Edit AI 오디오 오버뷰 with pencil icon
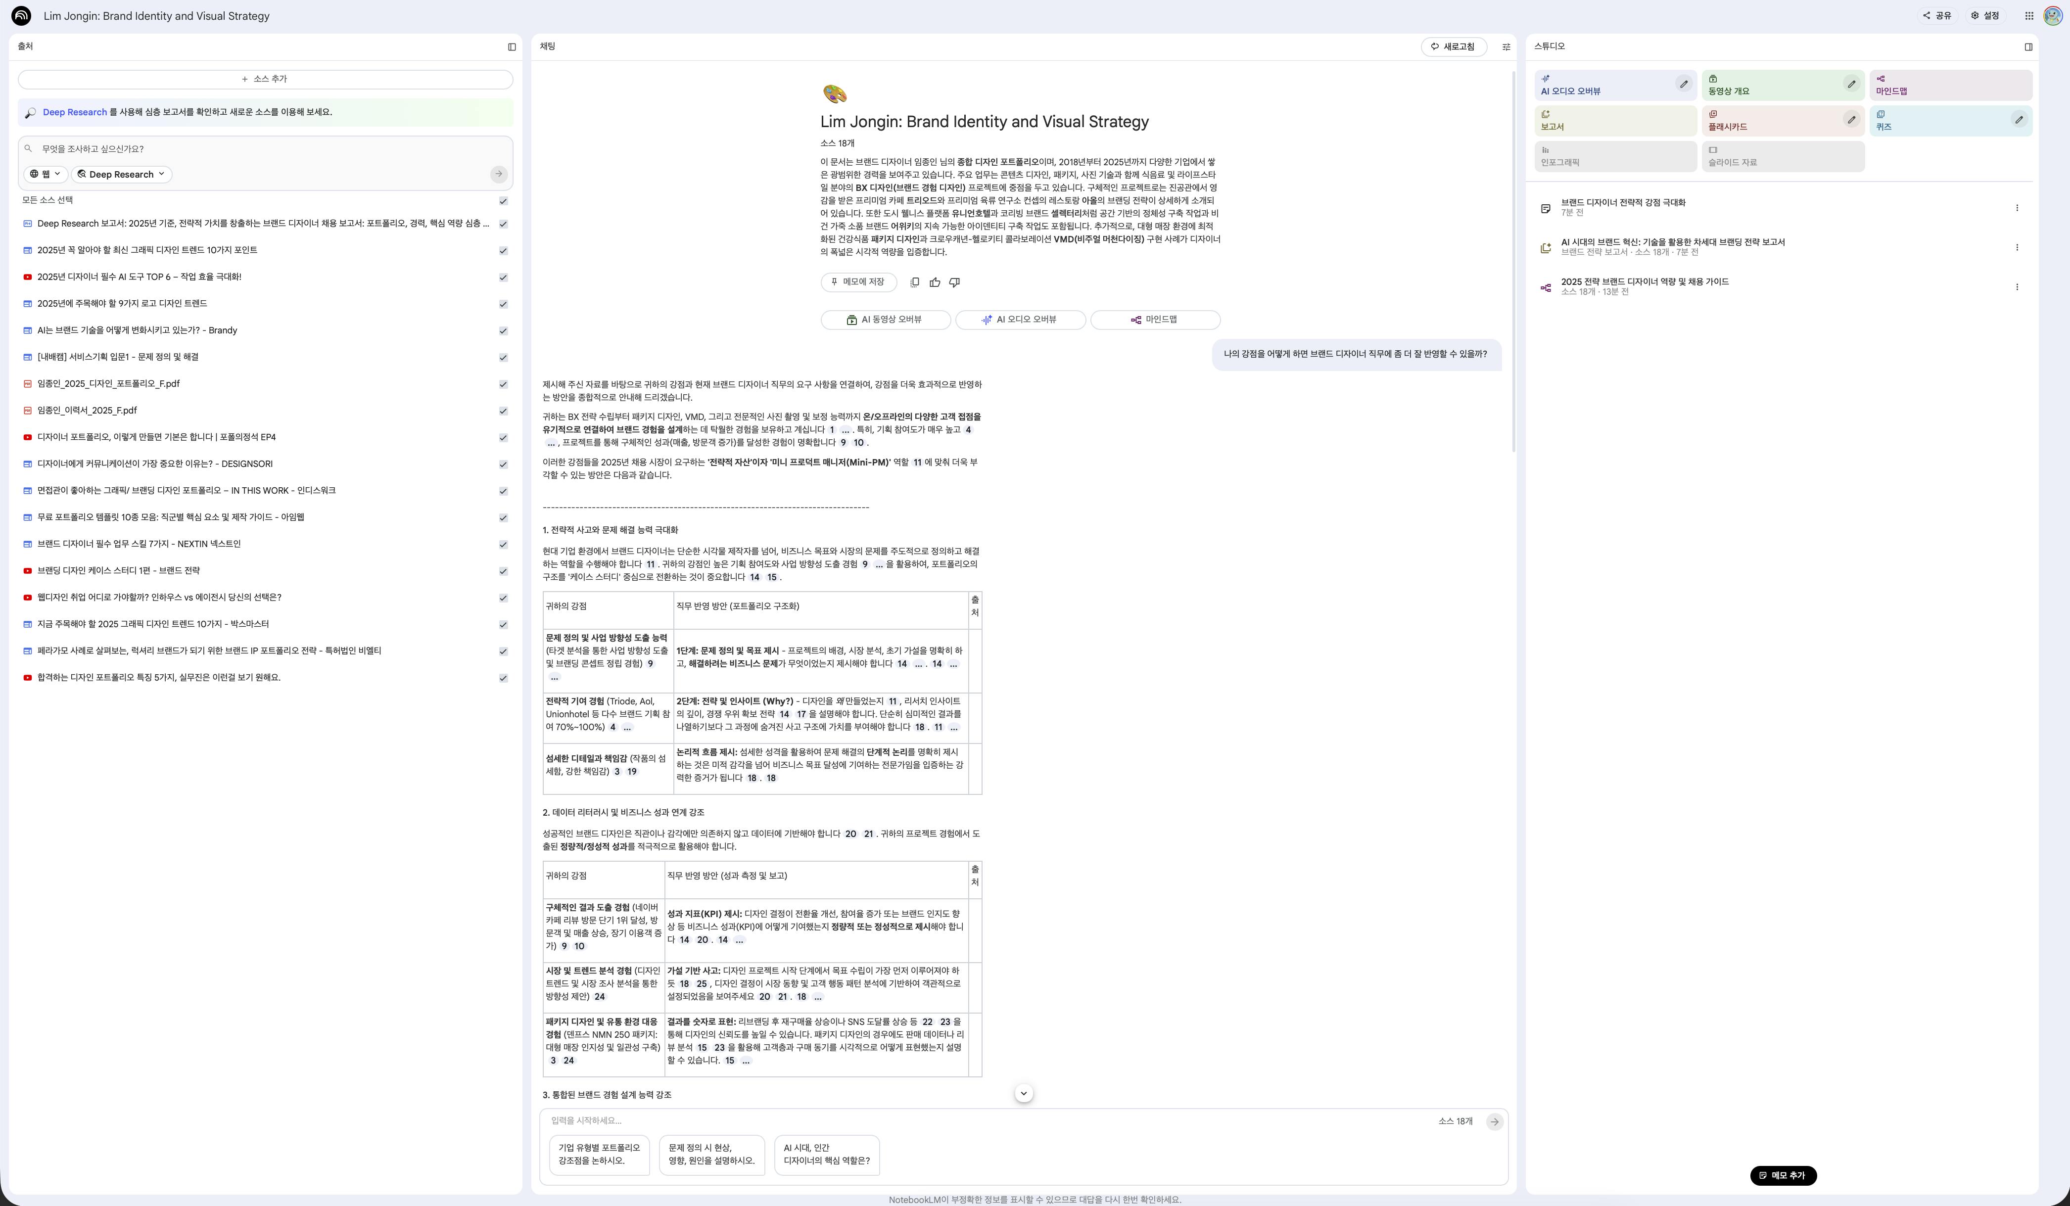The image size is (2070, 1206). 1683,84
